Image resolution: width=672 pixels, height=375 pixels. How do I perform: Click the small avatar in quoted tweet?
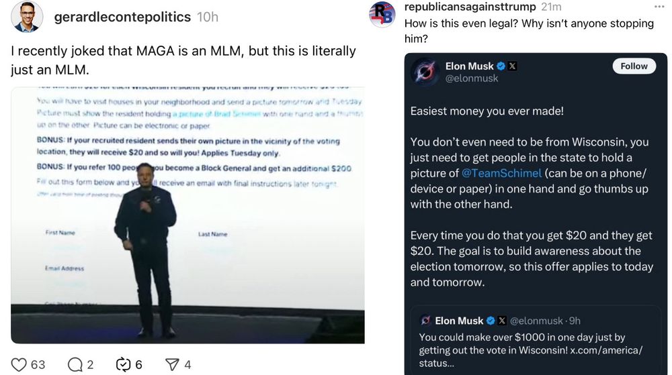425,321
